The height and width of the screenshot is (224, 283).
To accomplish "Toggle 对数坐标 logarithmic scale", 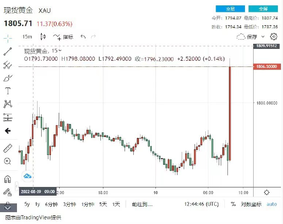I will point(251,204).
